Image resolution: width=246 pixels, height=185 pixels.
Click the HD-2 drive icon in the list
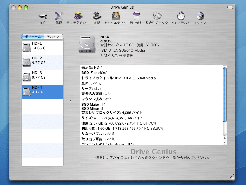tap(27, 62)
